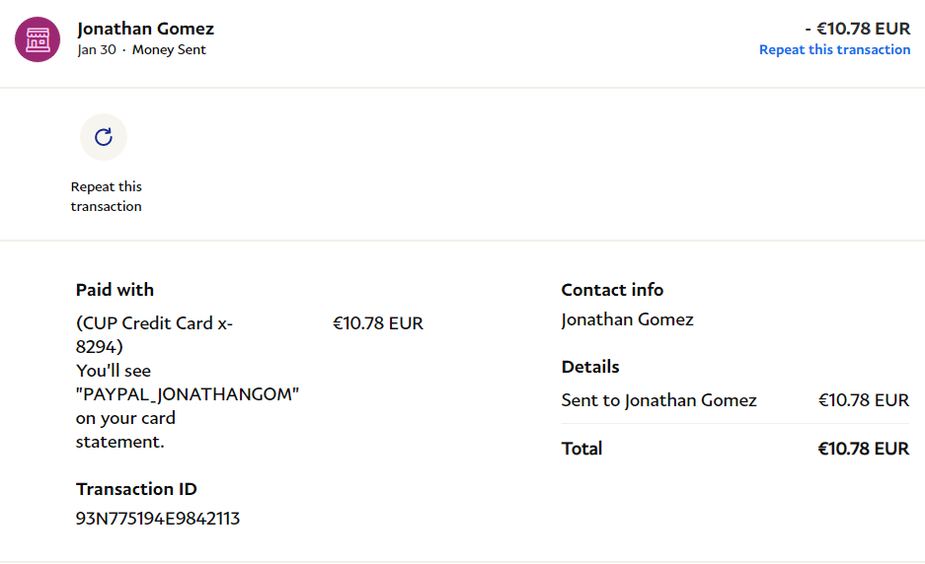Click the Repeat this transaction label below the icon

tap(106, 196)
